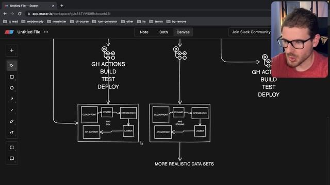Select API GATEWAY box in AWS DEV diagram

[92, 132]
